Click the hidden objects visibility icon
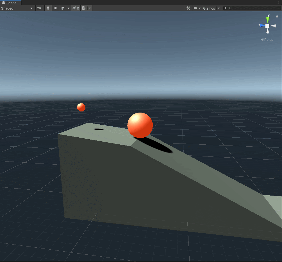 tap(75, 8)
